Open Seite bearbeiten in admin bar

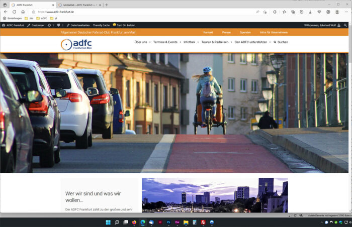pyautogui.click(x=78, y=25)
